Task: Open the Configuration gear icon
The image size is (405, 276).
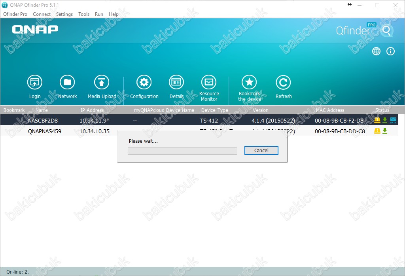Action: point(144,82)
